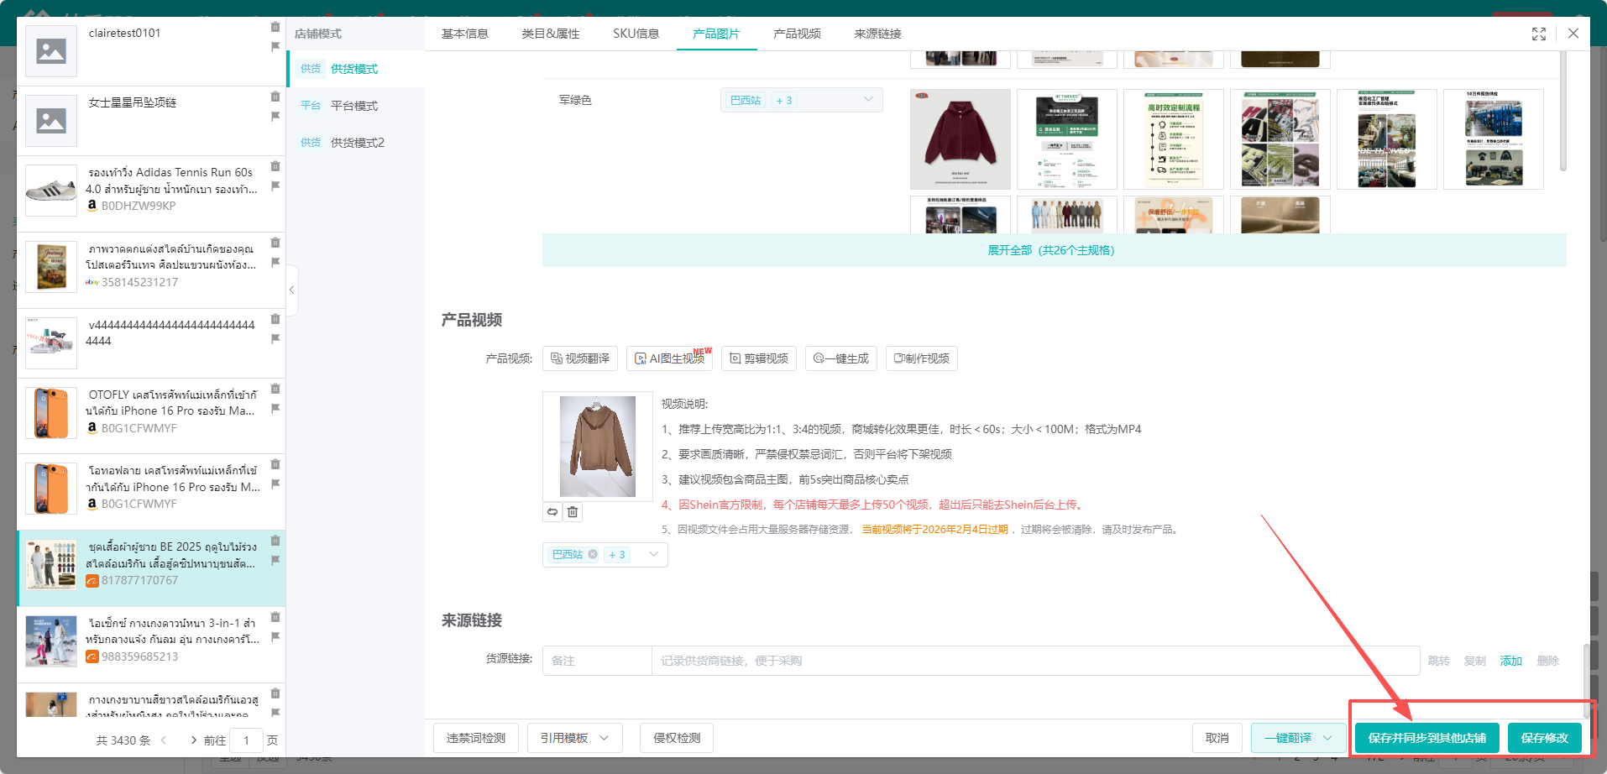
Task: Open the 一键翻译 dropdown
Action: [1298, 738]
